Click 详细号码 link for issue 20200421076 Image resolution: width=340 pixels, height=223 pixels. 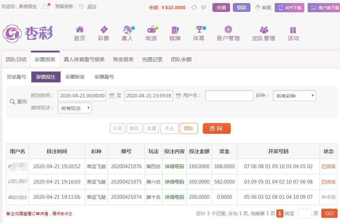(174, 166)
